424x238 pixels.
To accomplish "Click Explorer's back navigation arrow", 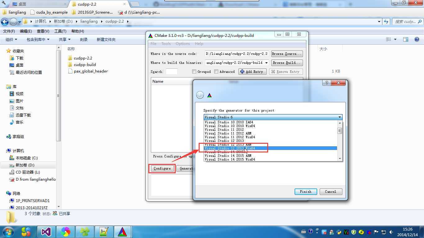I will (x=5, y=22).
